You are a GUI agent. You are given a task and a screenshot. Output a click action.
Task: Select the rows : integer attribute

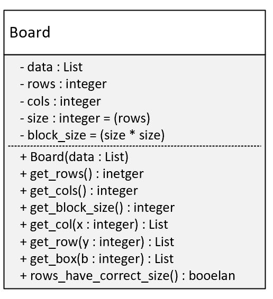point(63,84)
